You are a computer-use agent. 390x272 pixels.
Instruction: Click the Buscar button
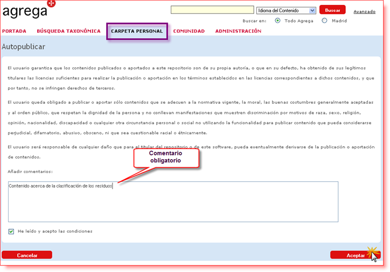pyautogui.click(x=332, y=10)
